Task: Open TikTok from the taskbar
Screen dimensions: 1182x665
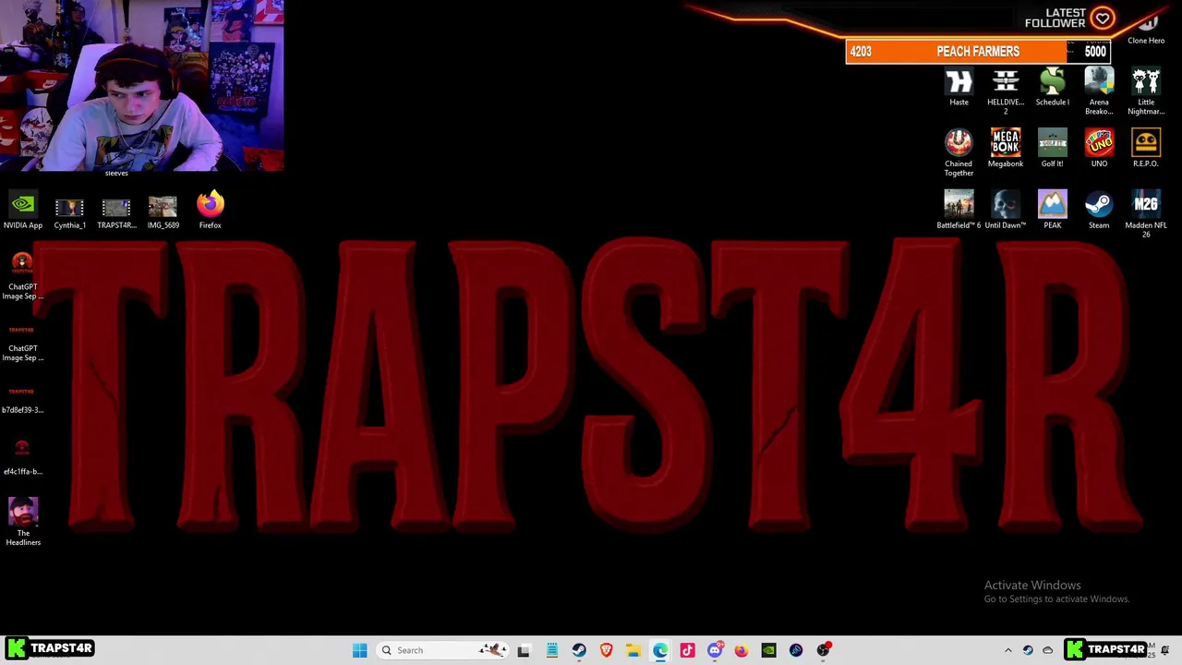Action: pos(687,650)
